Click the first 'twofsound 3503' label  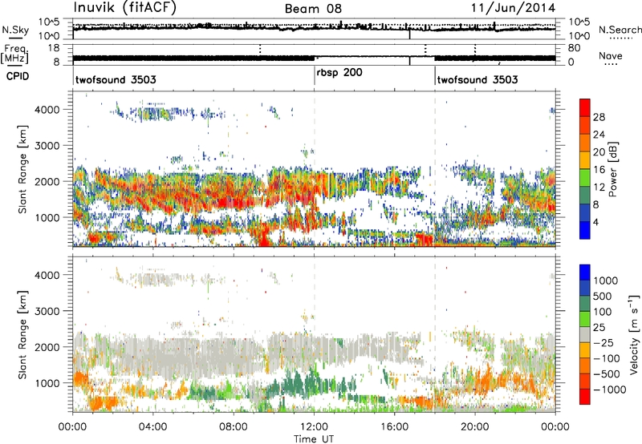coord(116,79)
